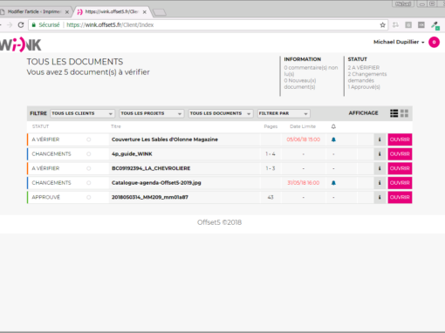Click pages value 1 - 4
445x333 pixels.
point(270,154)
